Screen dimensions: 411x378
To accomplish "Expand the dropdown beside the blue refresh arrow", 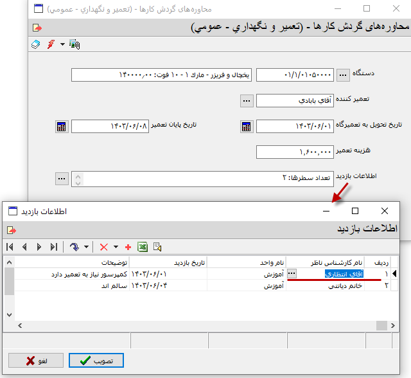I will pos(86,247).
